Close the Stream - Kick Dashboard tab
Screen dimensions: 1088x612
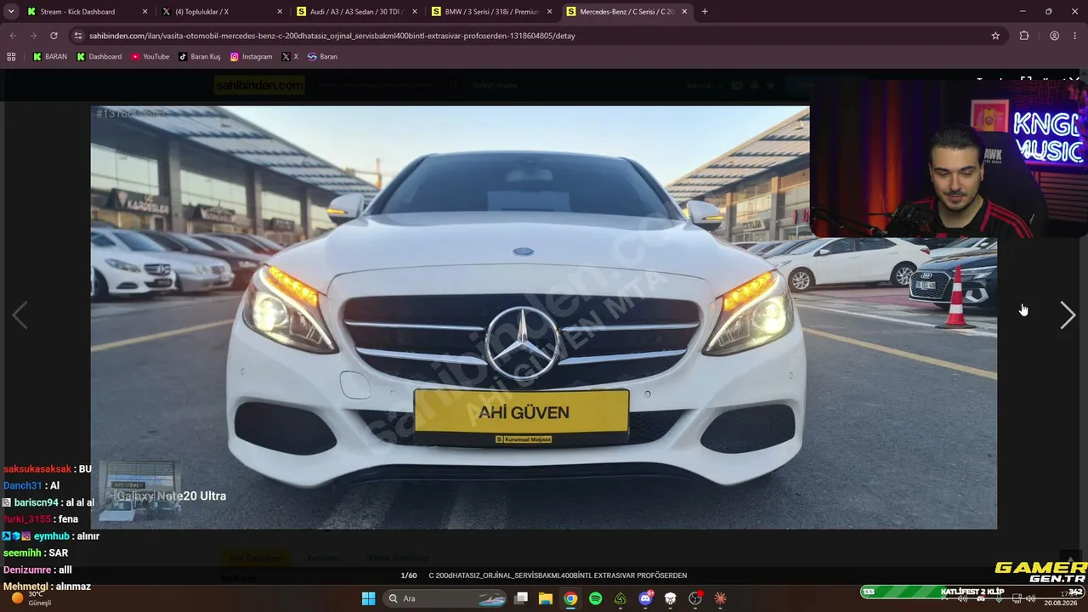point(144,12)
